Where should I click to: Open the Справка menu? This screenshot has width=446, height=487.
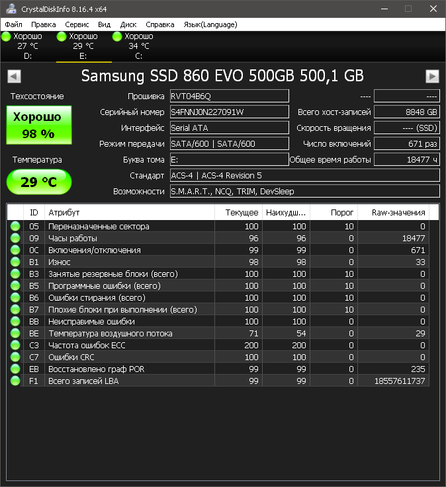(x=160, y=24)
